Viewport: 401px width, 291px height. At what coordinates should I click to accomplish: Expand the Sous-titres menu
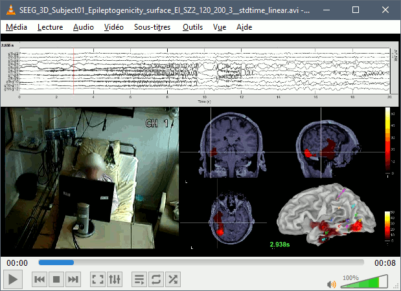[x=154, y=27]
